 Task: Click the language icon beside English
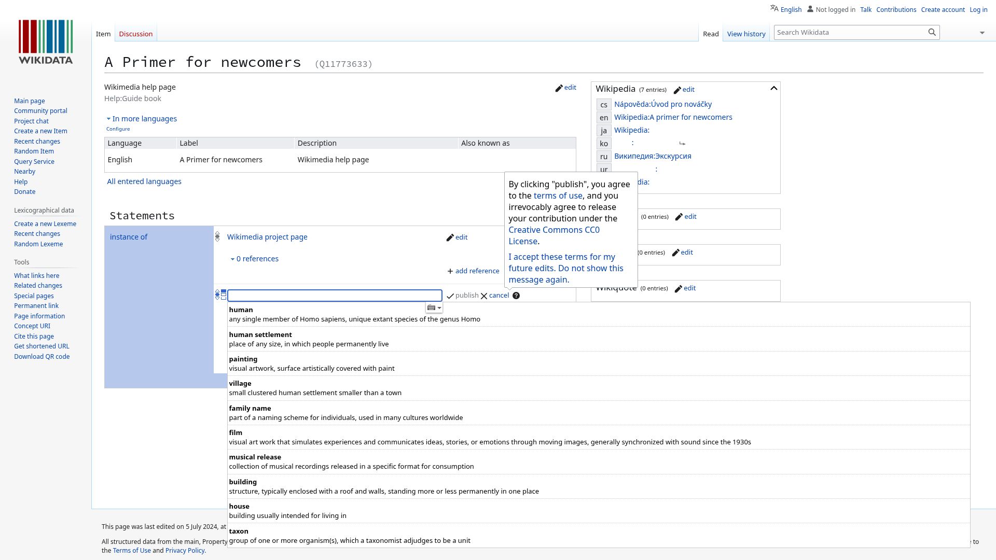(x=774, y=8)
